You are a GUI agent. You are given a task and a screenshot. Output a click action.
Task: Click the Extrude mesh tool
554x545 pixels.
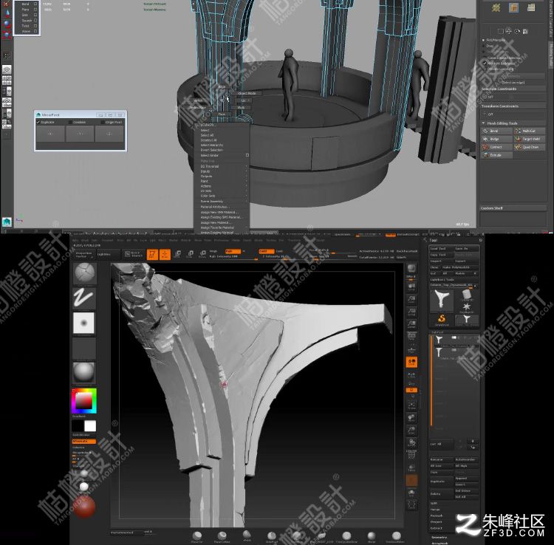(496, 155)
